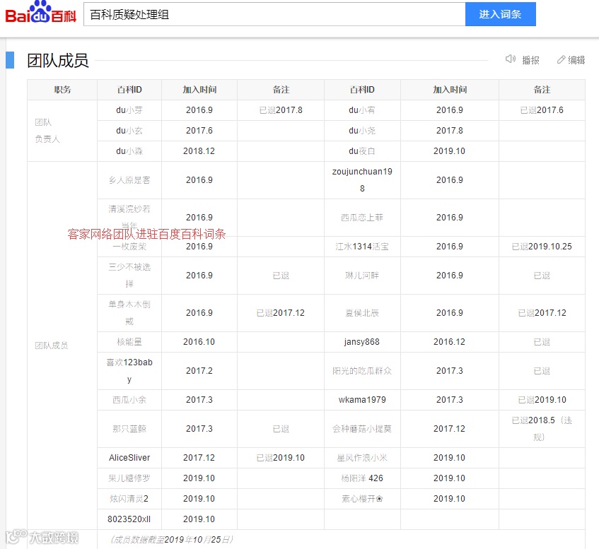599x549 pixels.
Task: Click AliceSliver ID cell
Action: pyautogui.click(x=129, y=458)
